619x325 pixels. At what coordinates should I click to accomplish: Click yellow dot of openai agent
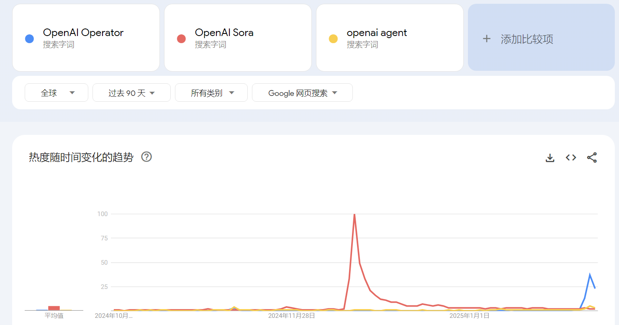333,39
